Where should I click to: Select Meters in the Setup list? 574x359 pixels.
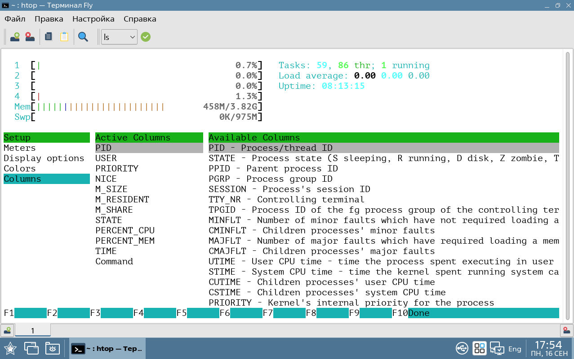[47, 148]
